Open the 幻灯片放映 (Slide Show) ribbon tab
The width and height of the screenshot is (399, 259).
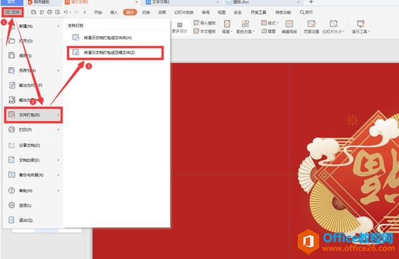click(184, 12)
